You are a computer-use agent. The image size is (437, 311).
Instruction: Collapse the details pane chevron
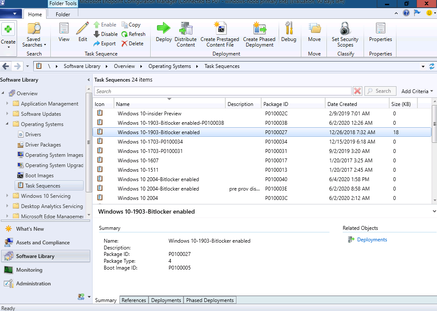434,211
